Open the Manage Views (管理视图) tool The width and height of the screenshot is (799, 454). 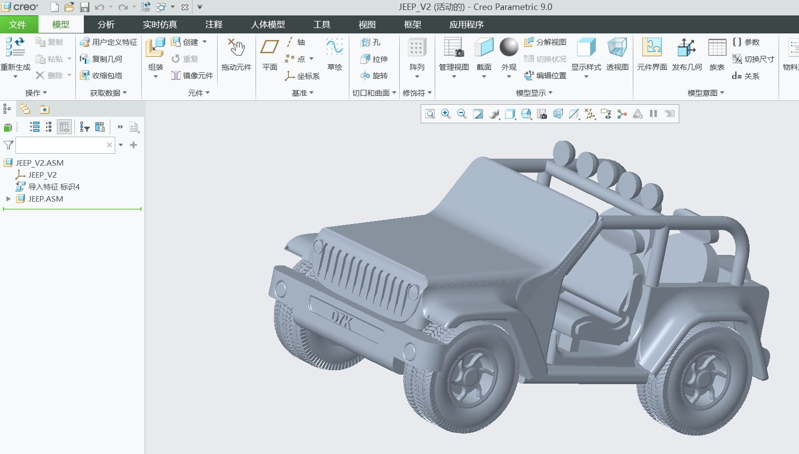454,54
